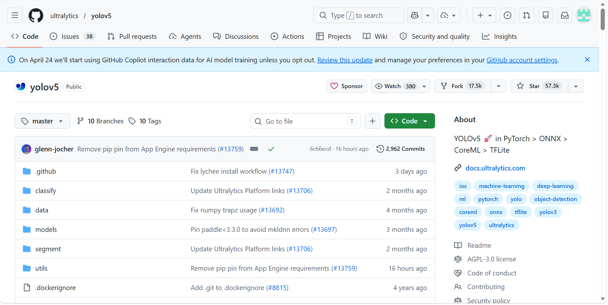
Task: Click the ultralytics owner link in breadcrumb
Action: (64, 16)
